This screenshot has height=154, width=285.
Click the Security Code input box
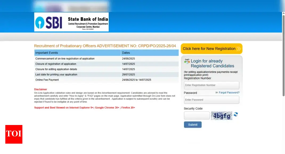[197, 115]
